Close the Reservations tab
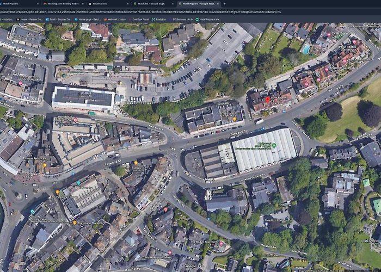 pyautogui.click(x=128, y=4)
